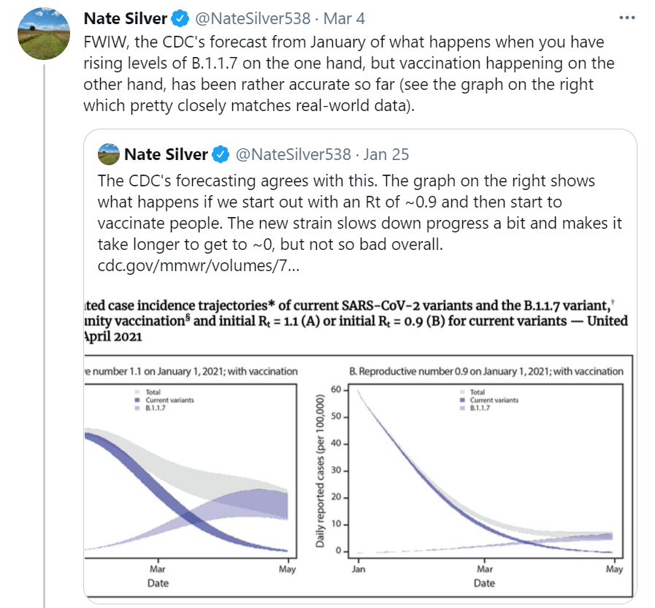The height and width of the screenshot is (608, 655).
Task: Open the More options menu on the tweet
Action: point(627,18)
